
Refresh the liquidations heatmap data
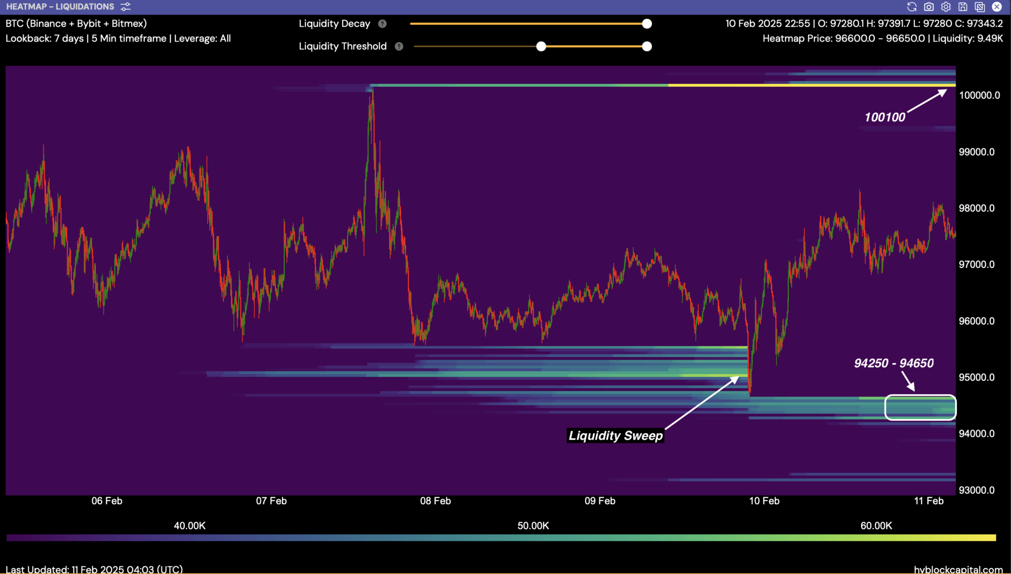(912, 7)
